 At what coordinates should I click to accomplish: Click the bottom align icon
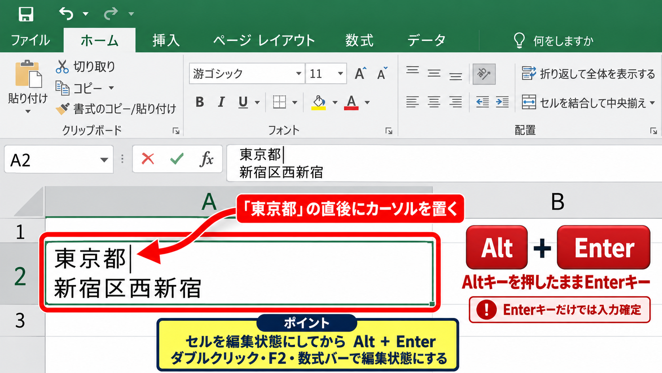click(456, 76)
